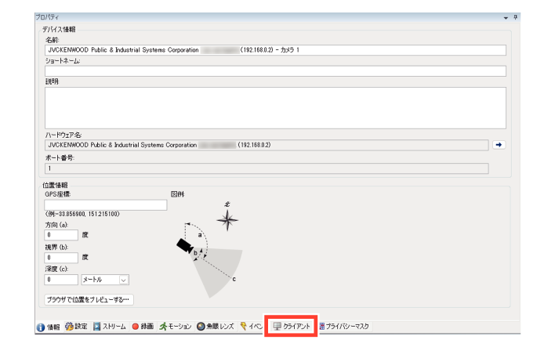Click the ポート番号 field
Viewport: 555px width, 347px height.
click(267, 168)
